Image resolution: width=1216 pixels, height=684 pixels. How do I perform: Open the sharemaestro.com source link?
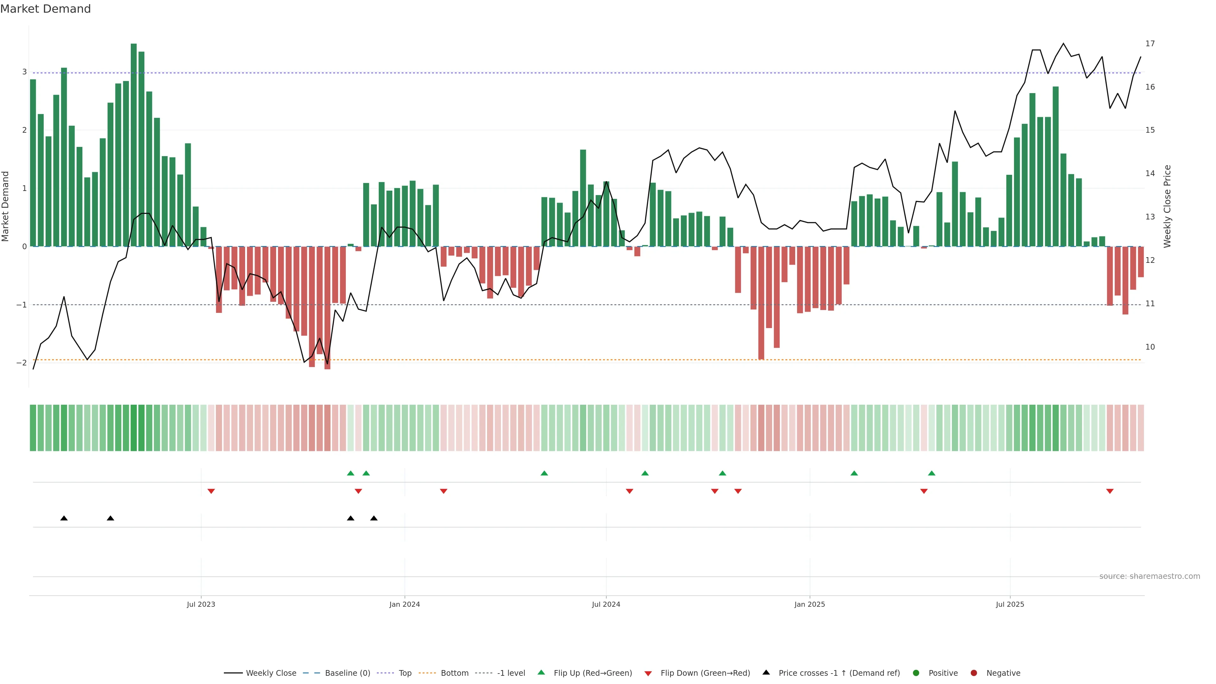coord(1149,576)
